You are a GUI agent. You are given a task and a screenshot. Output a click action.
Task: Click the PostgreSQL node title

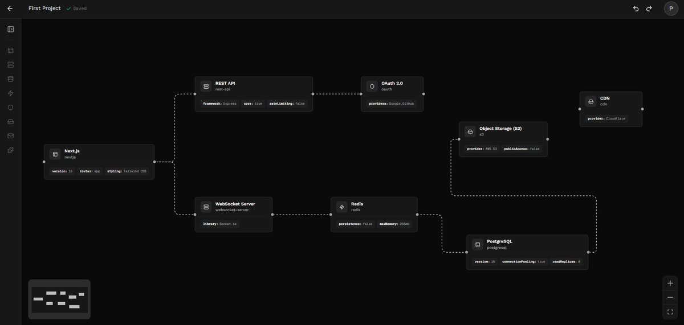coord(499,241)
